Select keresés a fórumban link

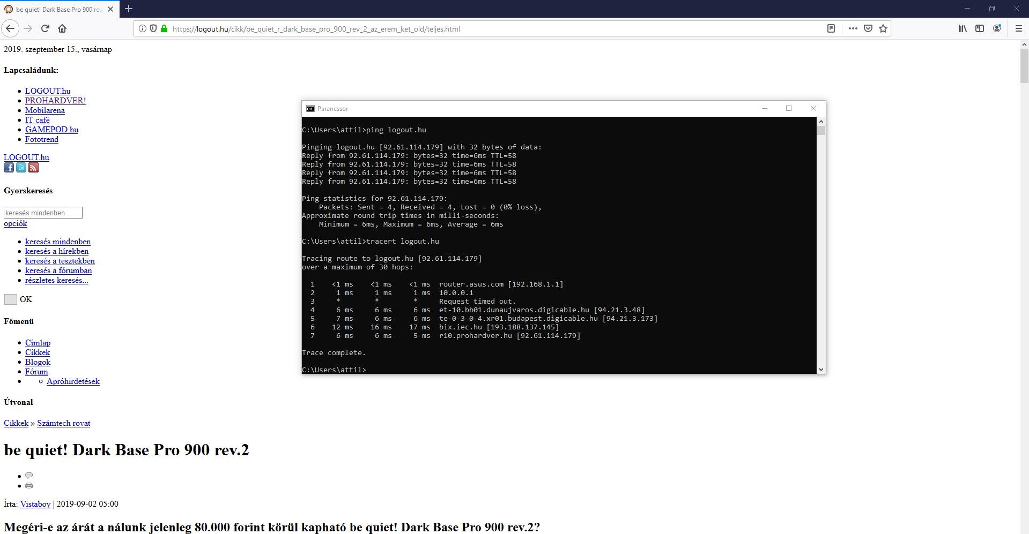coord(58,270)
